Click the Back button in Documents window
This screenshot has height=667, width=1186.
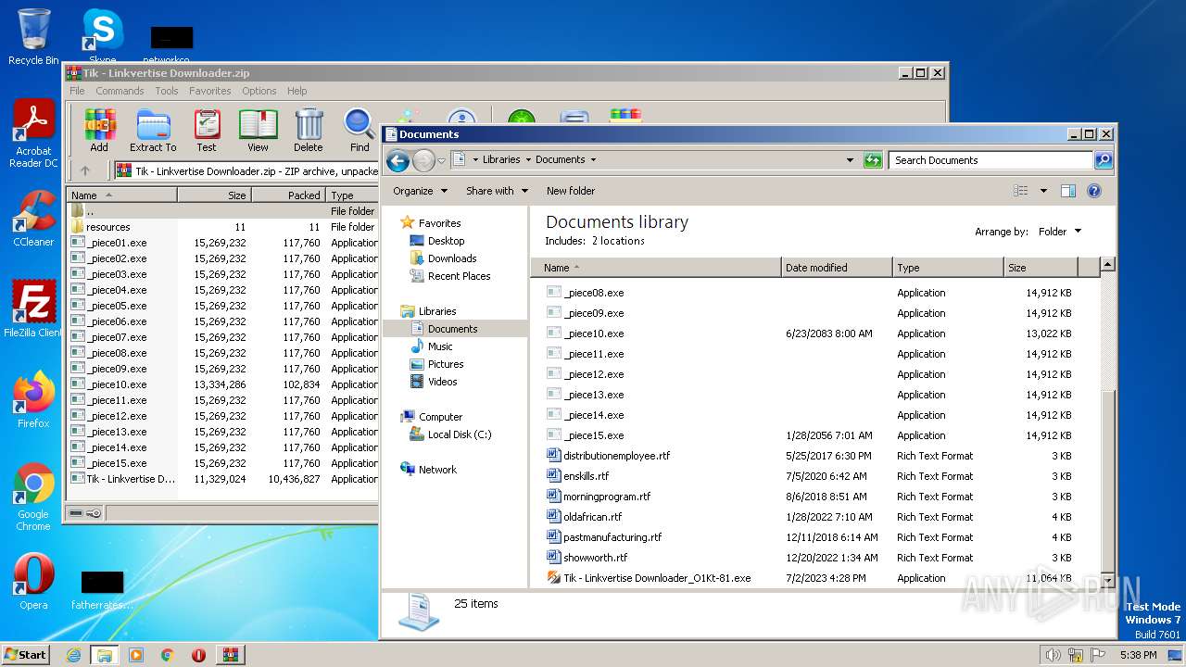tap(398, 160)
